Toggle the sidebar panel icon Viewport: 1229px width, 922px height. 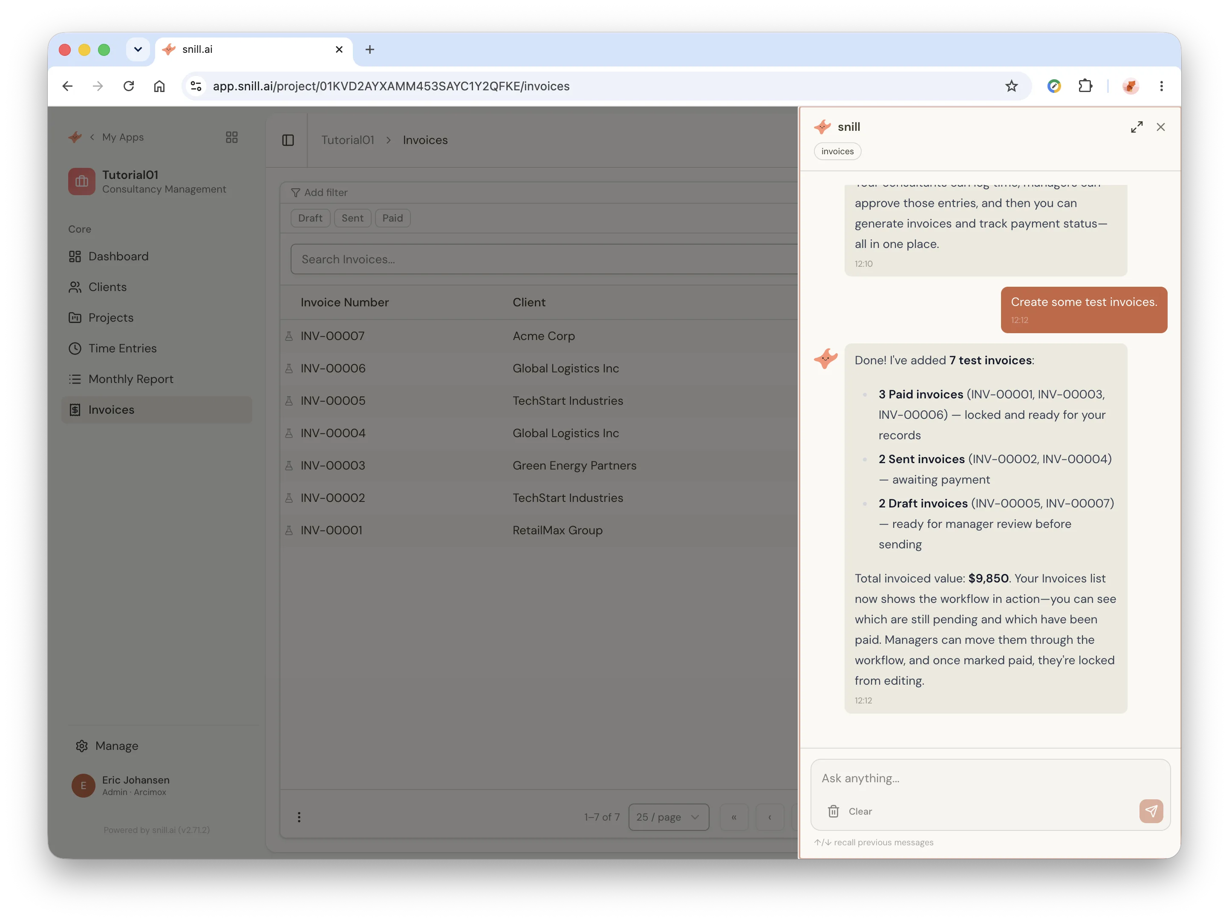point(288,140)
